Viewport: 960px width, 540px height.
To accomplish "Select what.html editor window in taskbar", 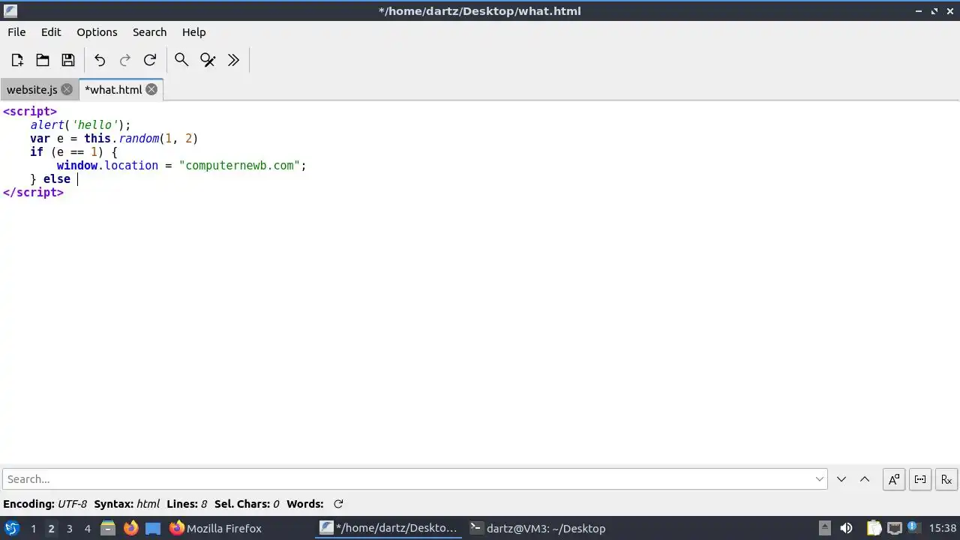I will pyautogui.click(x=388, y=528).
